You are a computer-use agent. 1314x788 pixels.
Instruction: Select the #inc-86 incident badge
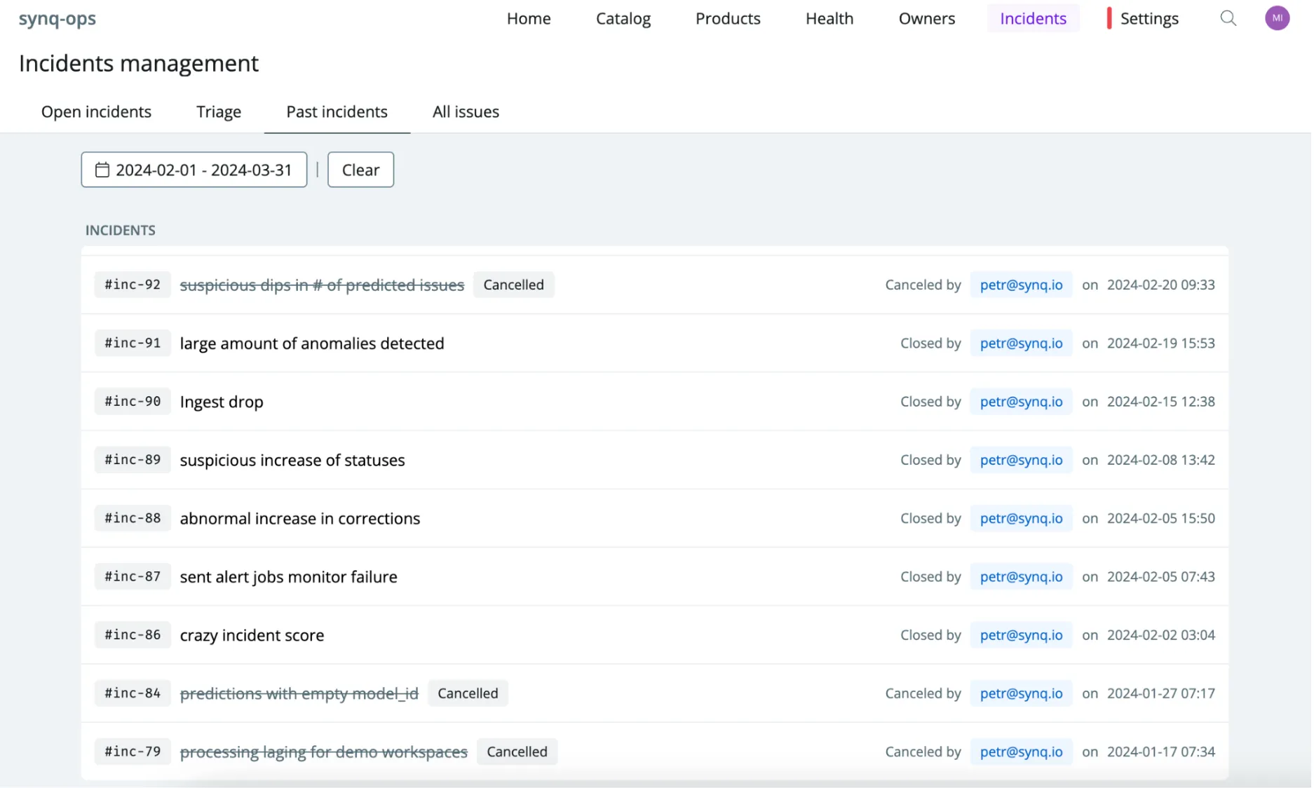coord(132,634)
